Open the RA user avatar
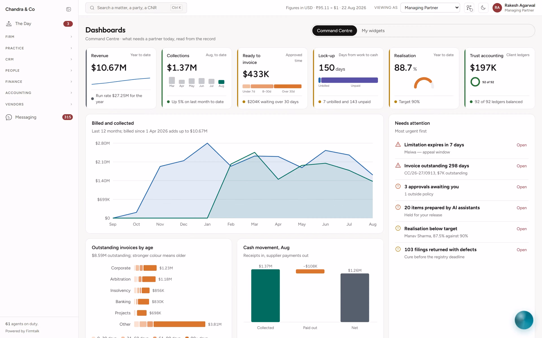The width and height of the screenshot is (542, 338). tap(497, 8)
